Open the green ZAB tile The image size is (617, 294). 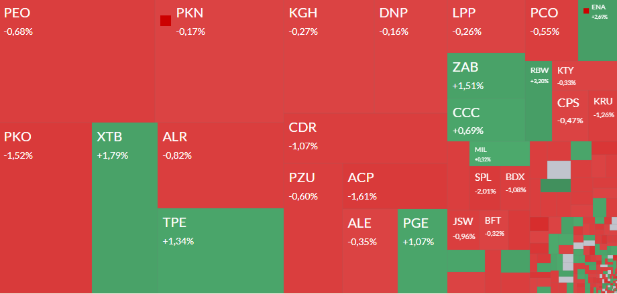(486, 76)
